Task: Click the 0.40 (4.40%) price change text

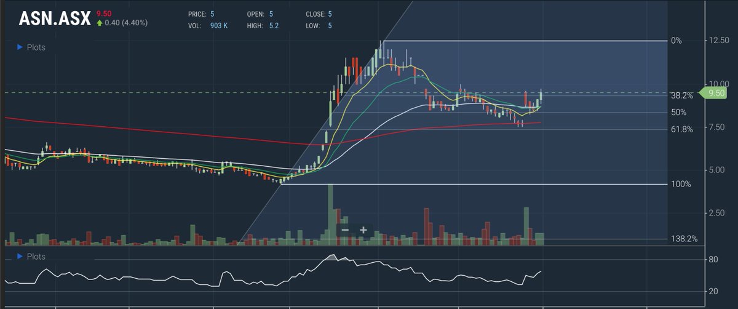Action: pyautogui.click(x=126, y=23)
